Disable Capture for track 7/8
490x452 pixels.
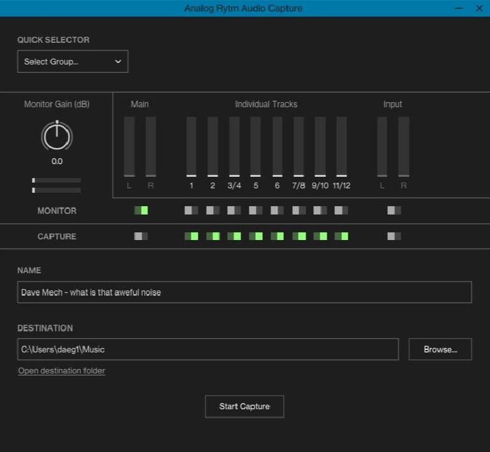coord(299,236)
